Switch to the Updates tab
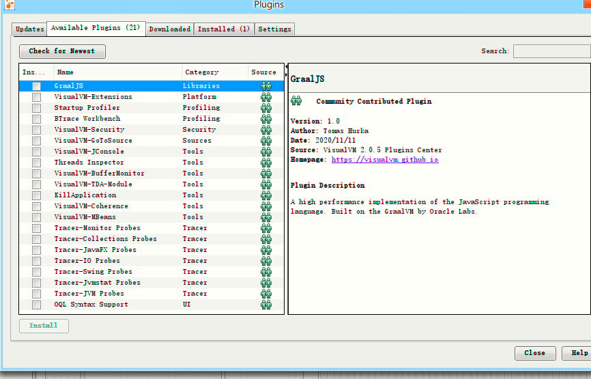 pyautogui.click(x=29, y=29)
